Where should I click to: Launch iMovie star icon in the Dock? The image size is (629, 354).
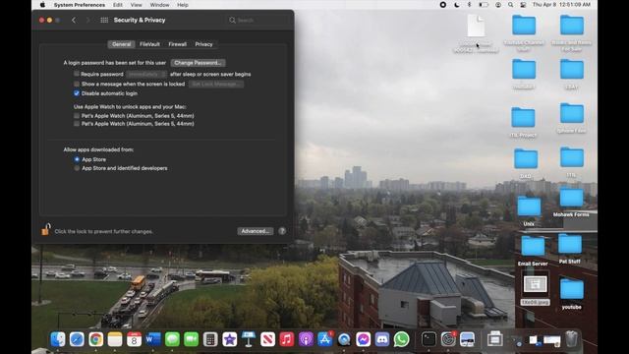(229, 339)
